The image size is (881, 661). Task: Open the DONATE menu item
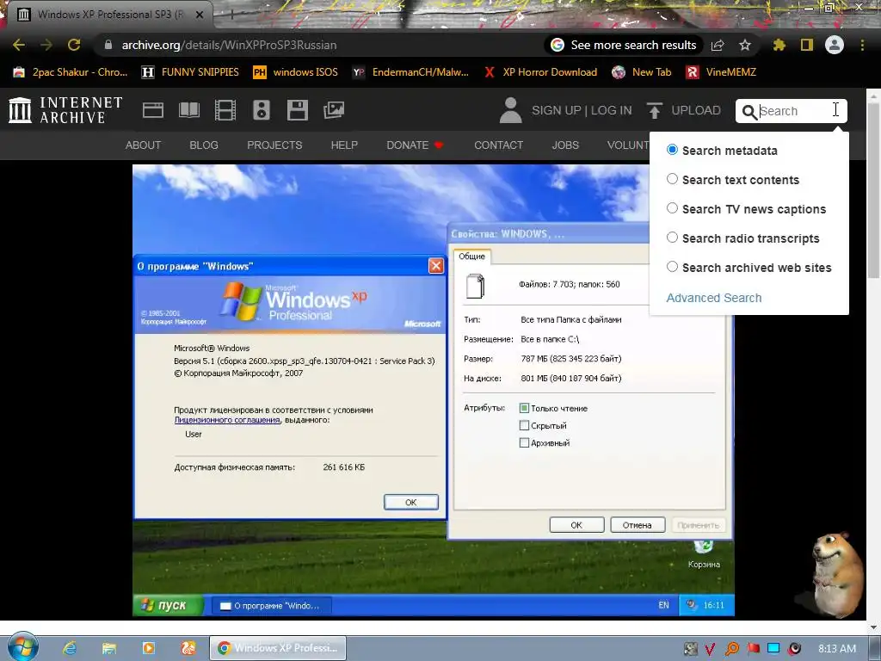416,145
